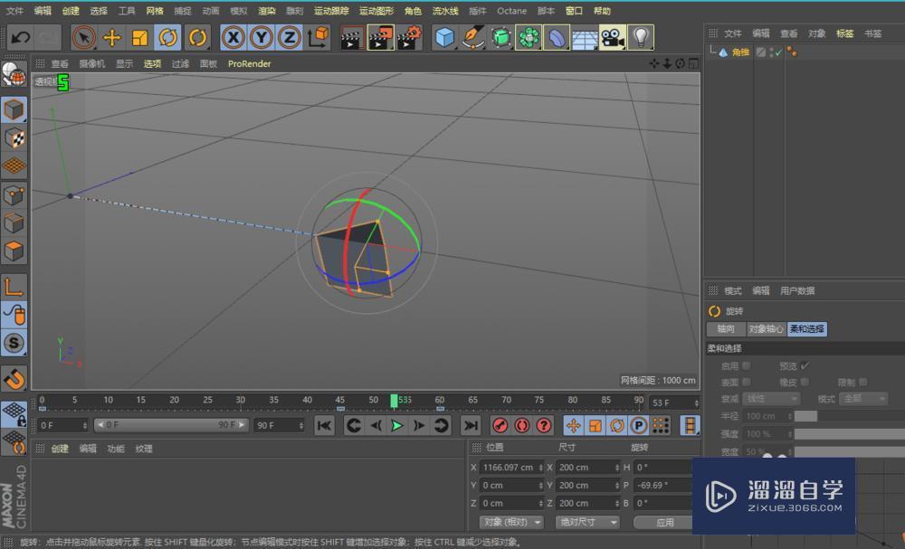This screenshot has height=549, width=905.
Task: Click the Undo arrow icon
Action: (21, 37)
